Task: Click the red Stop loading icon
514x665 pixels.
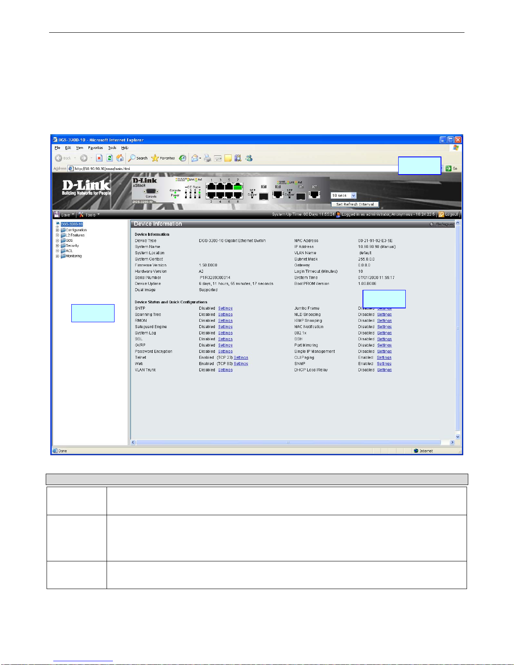Action: tap(99, 158)
